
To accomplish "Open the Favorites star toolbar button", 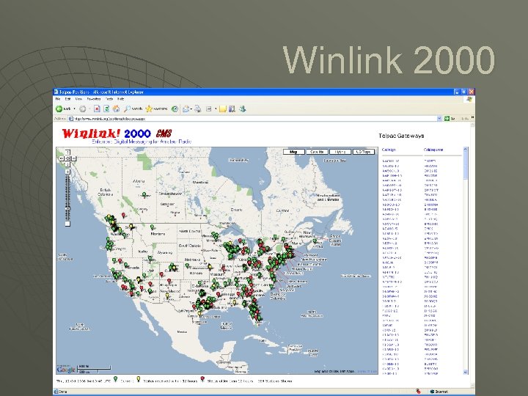I will 156,109.
